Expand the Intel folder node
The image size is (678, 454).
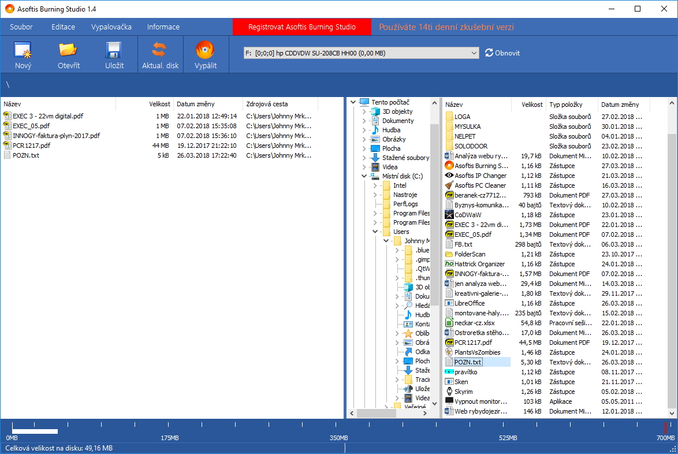(x=375, y=185)
